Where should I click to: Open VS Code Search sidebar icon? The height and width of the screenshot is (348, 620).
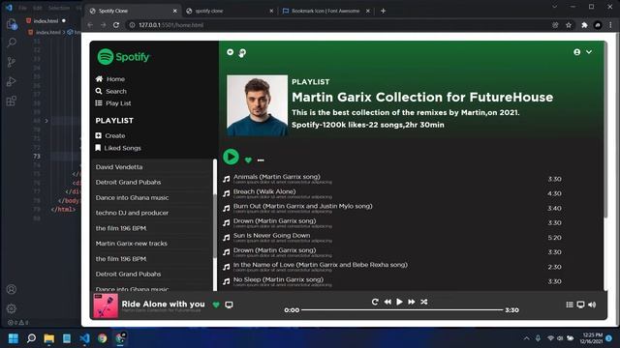[11, 43]
